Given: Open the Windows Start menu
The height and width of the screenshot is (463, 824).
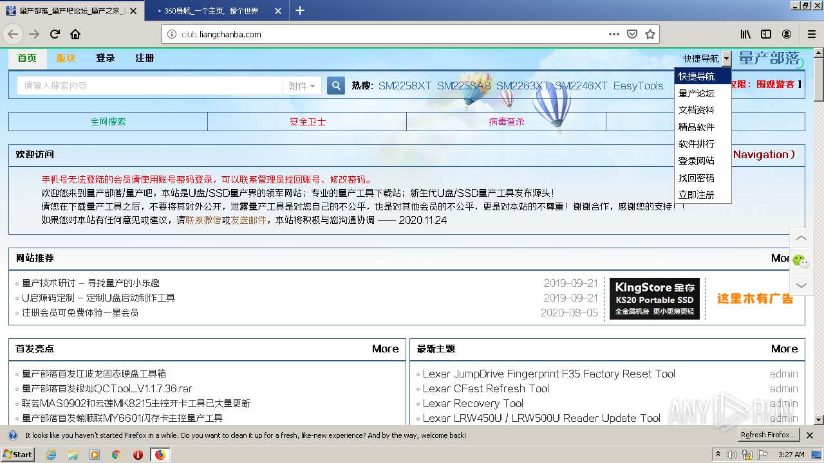Looking at the screenshot, I should pos(18,455).
